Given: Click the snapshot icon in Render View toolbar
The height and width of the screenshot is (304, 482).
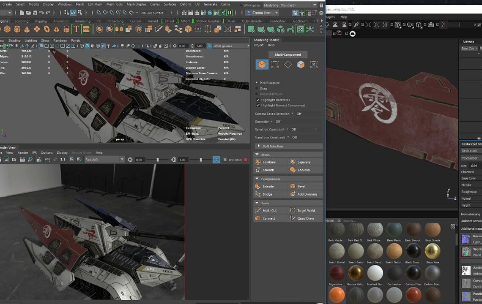Looking at the screenshot, I should [x=14, y=160].
